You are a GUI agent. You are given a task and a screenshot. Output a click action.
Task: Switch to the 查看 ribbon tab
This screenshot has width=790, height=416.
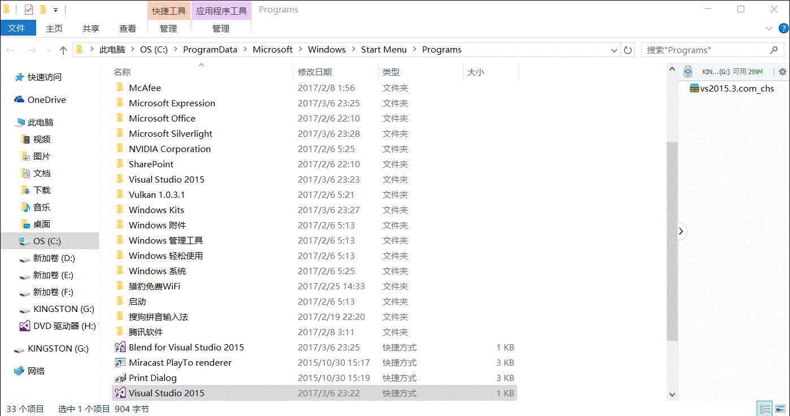127,28
